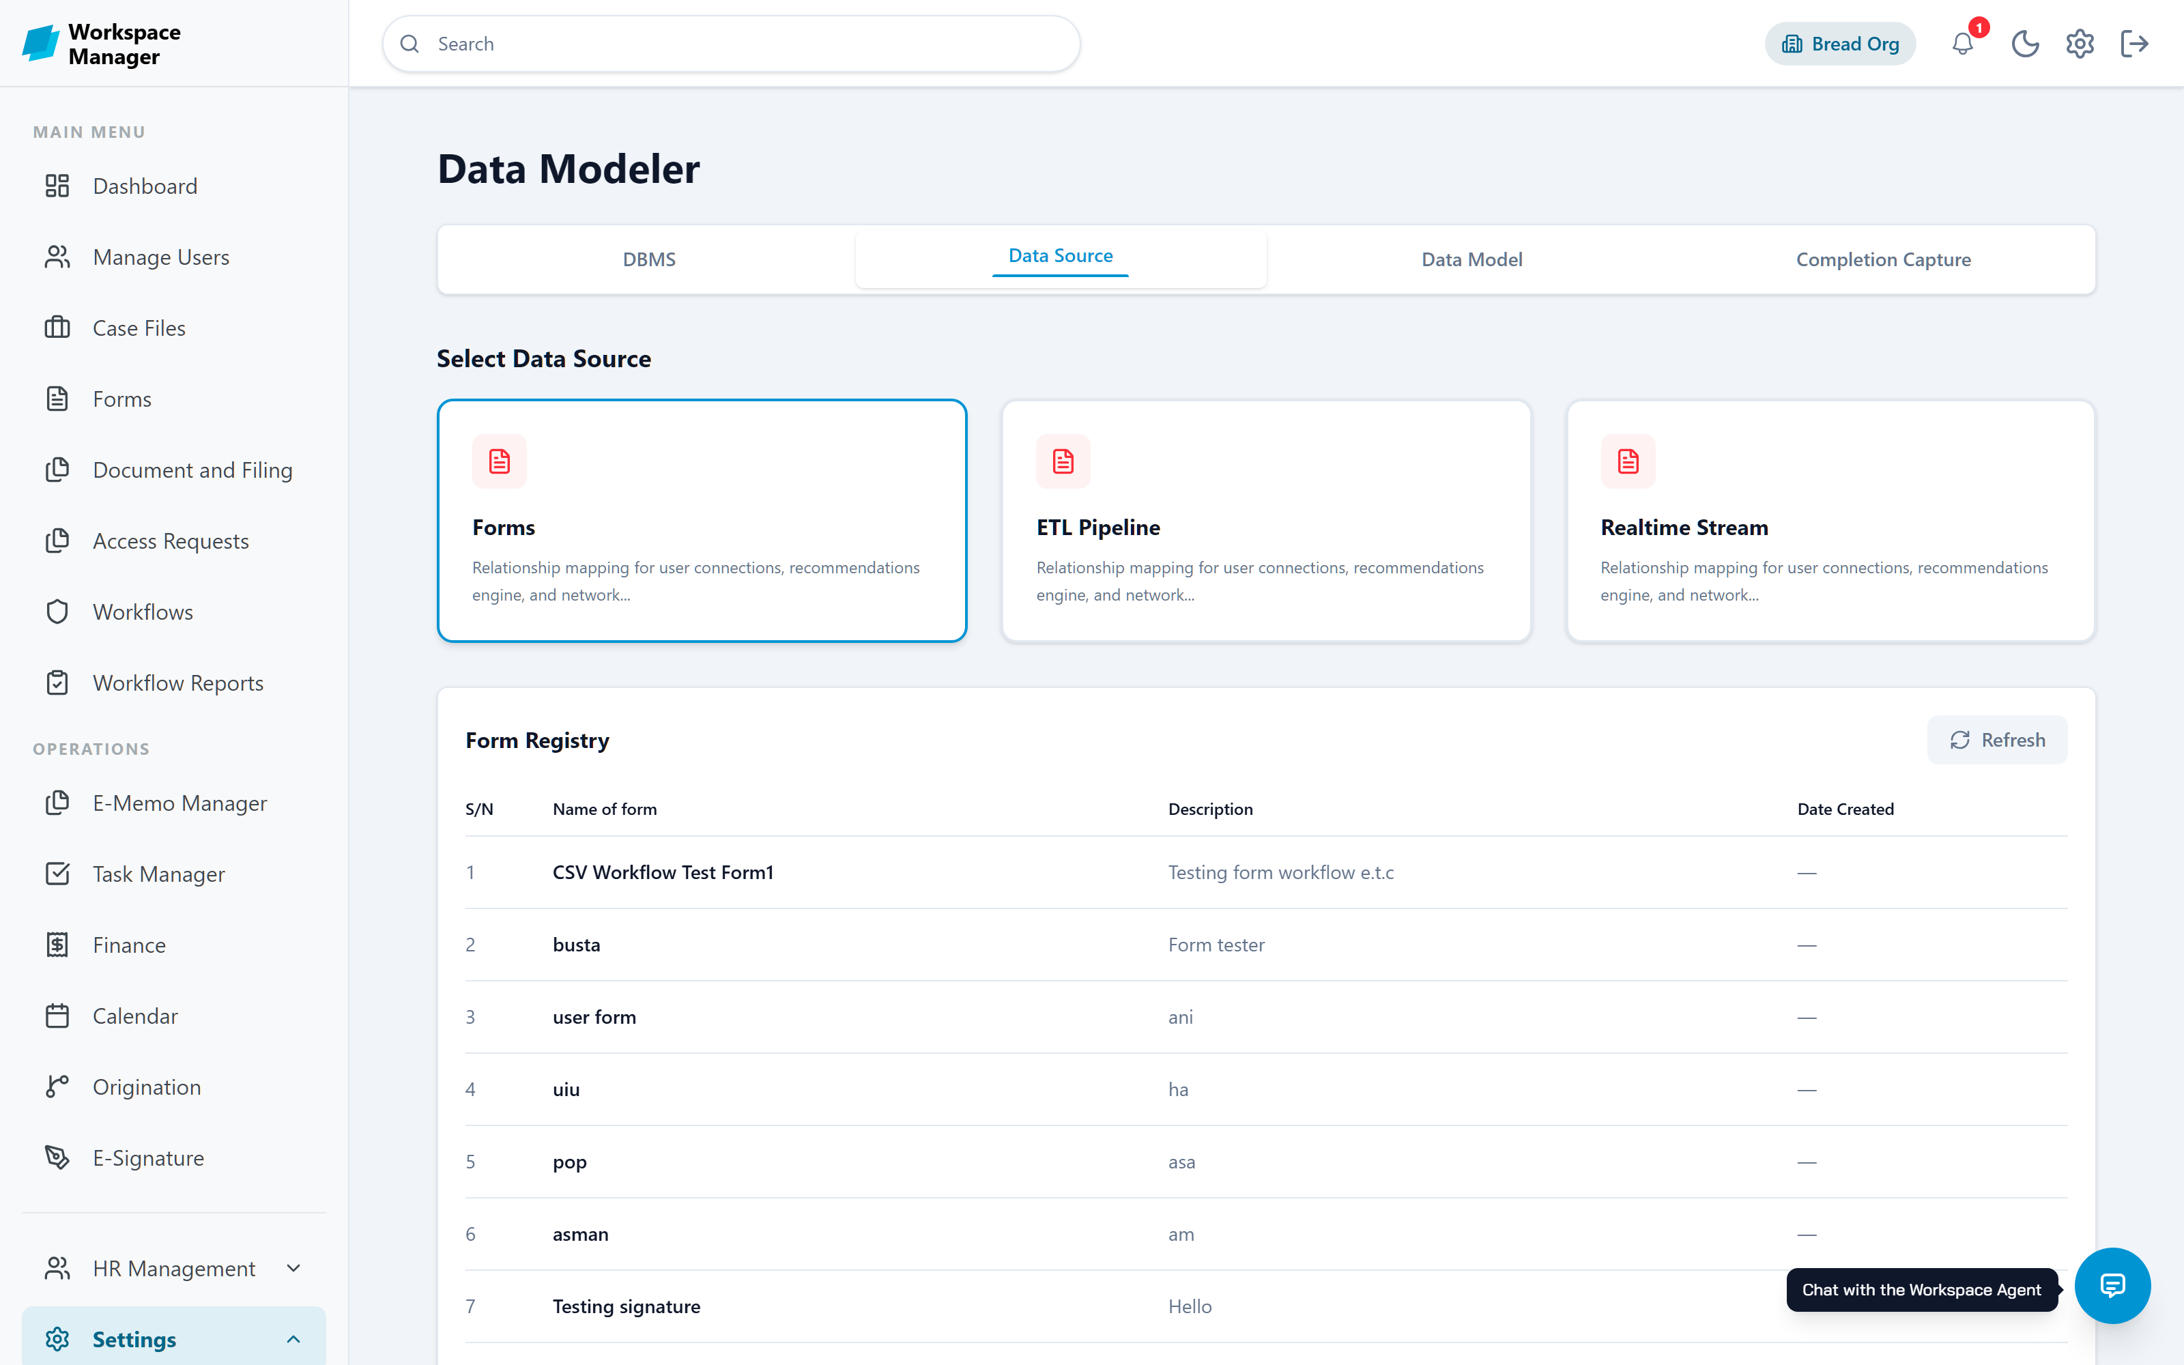
Task: Toggle dark mode moon icon
Action: click(2025, 43)
